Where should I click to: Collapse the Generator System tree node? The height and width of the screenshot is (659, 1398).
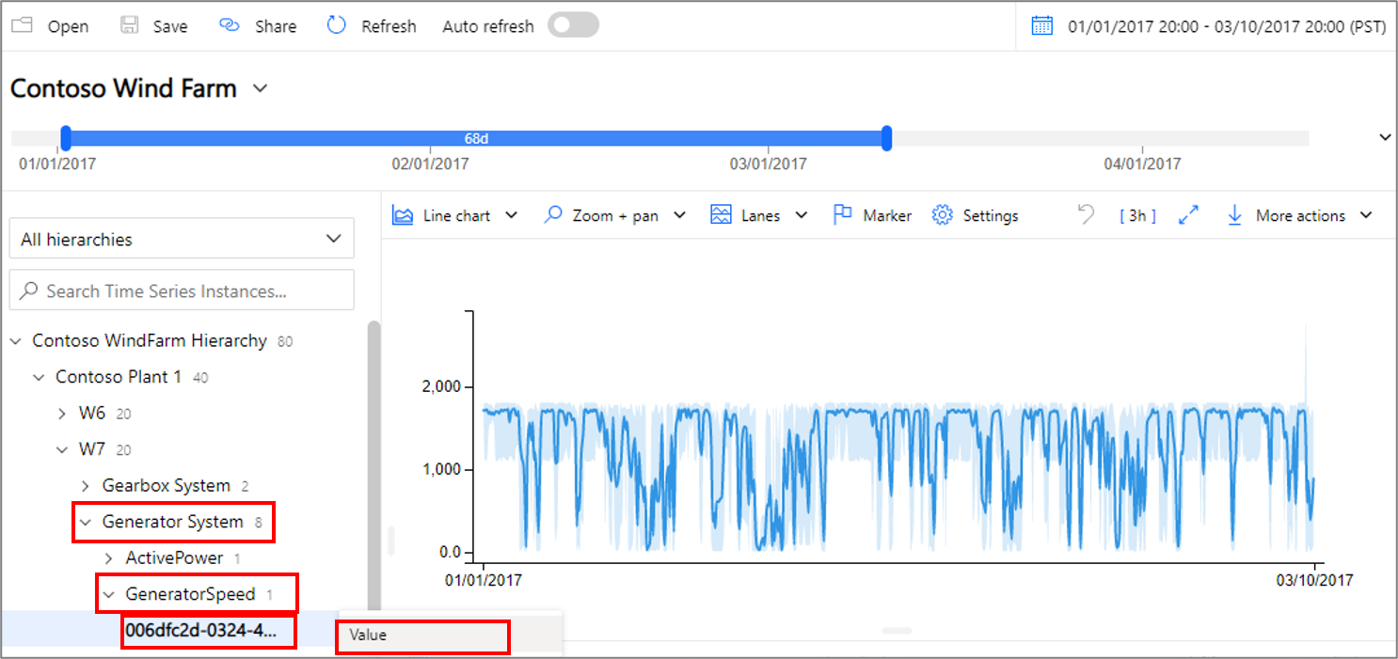(87, 522)
